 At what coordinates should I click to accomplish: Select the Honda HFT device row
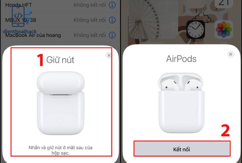(x=60, y=5)
